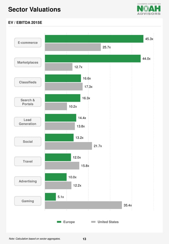Click the Sector Valuations title
169x244 pixels.
[34, 10]
